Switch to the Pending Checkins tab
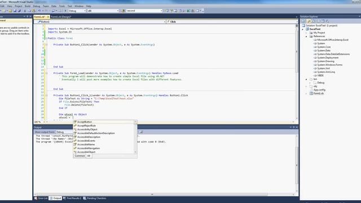Image resolution: width=361 pixels, height=203 pixels. (x=95, y=198)
